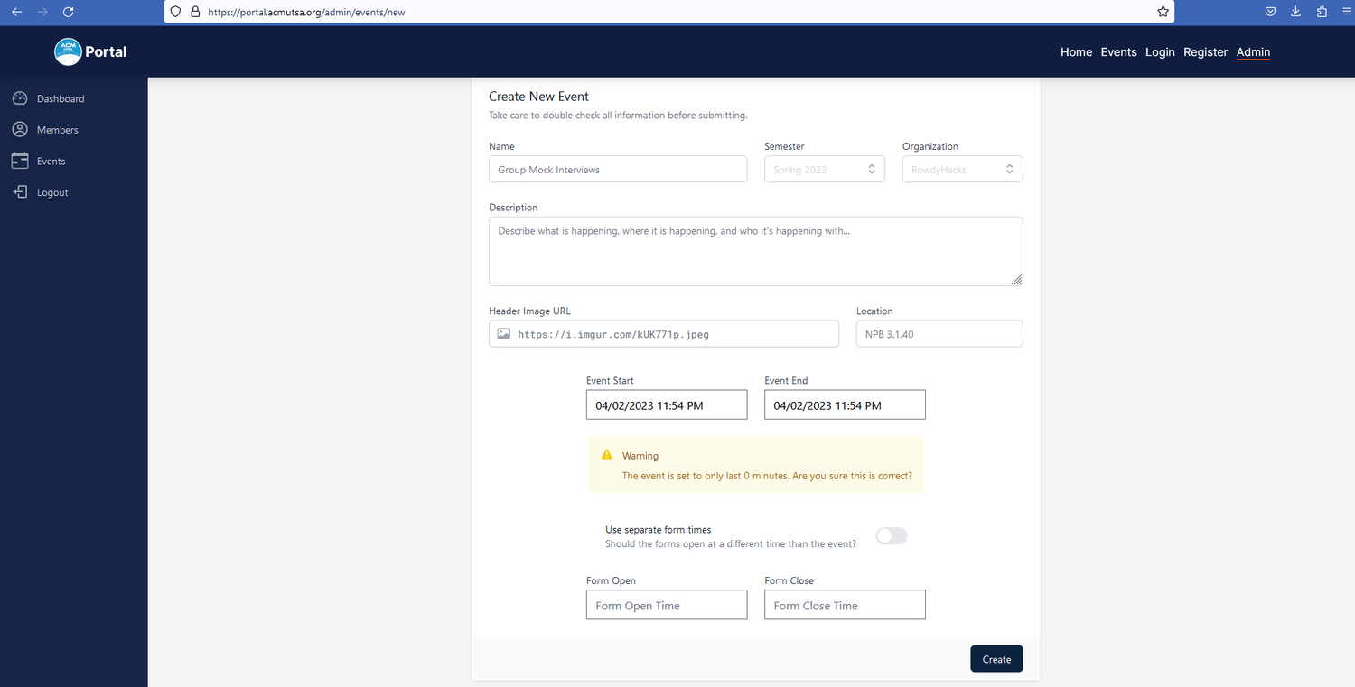Click the Events calendar icon in sidebar
The image size is (1355, 687).
[20, 161]
